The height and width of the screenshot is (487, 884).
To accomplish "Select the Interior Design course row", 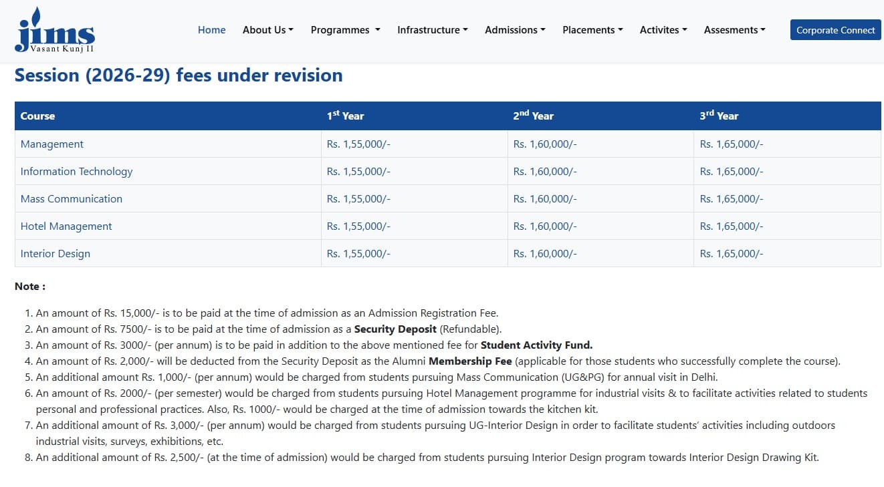I will point(56,254).
